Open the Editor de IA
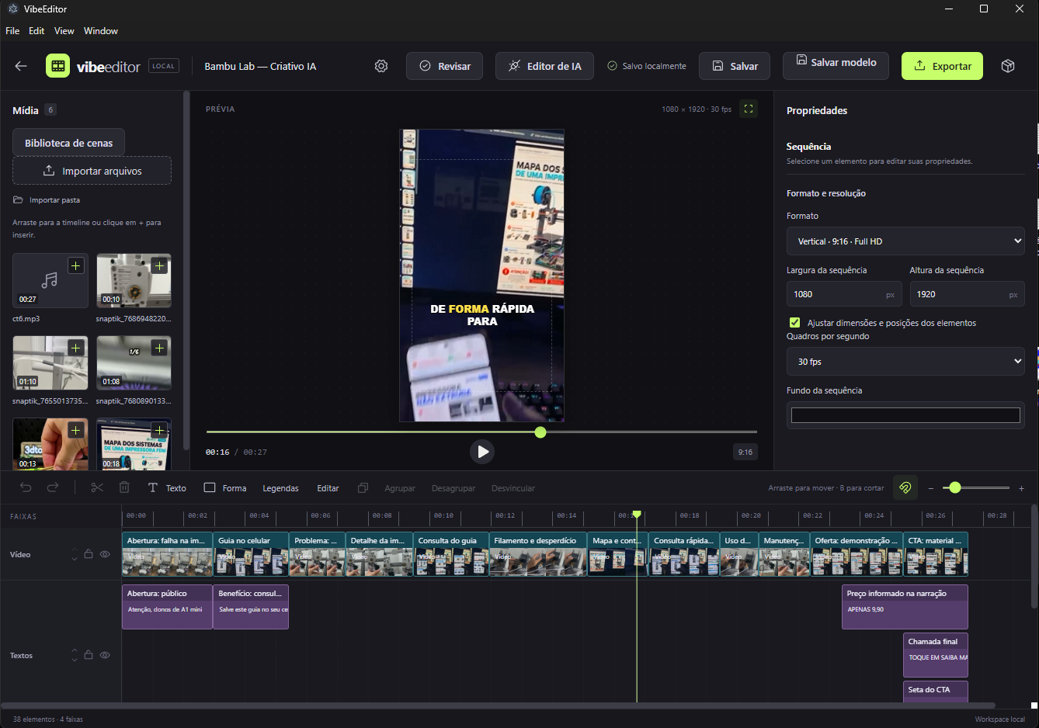Viewport: 1039px width, 728px height. [544, 66]
